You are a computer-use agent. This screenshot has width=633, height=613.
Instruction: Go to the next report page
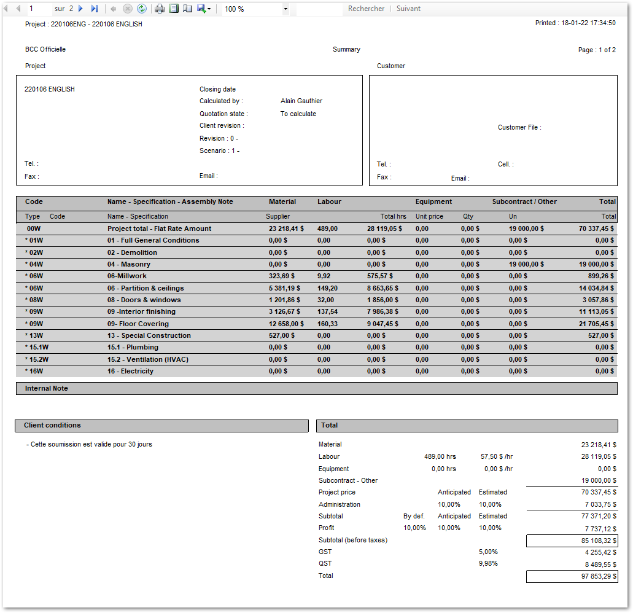80,9
